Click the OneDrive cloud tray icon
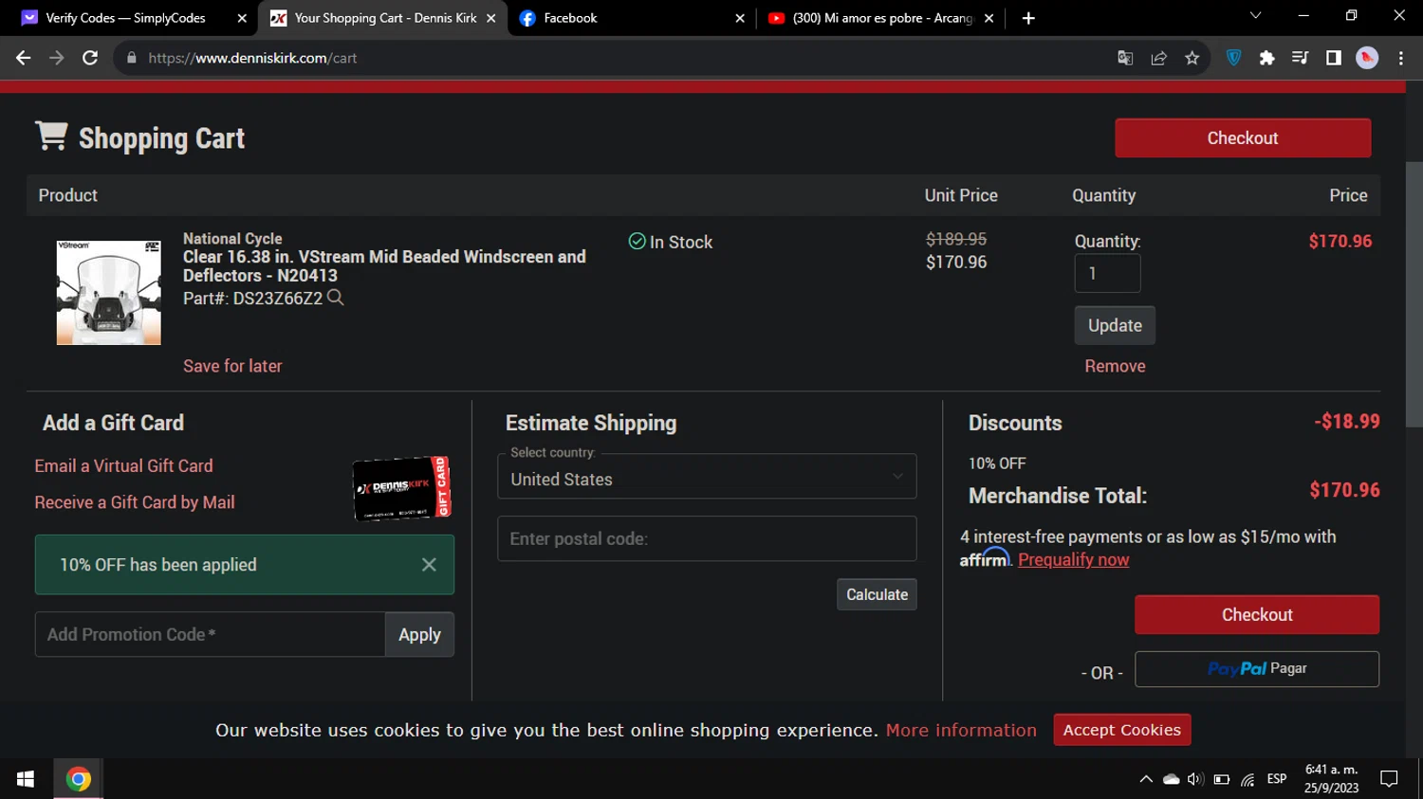Viewport: 1423px width, 799px height. pyautogui.click(x=1172, y=779)
